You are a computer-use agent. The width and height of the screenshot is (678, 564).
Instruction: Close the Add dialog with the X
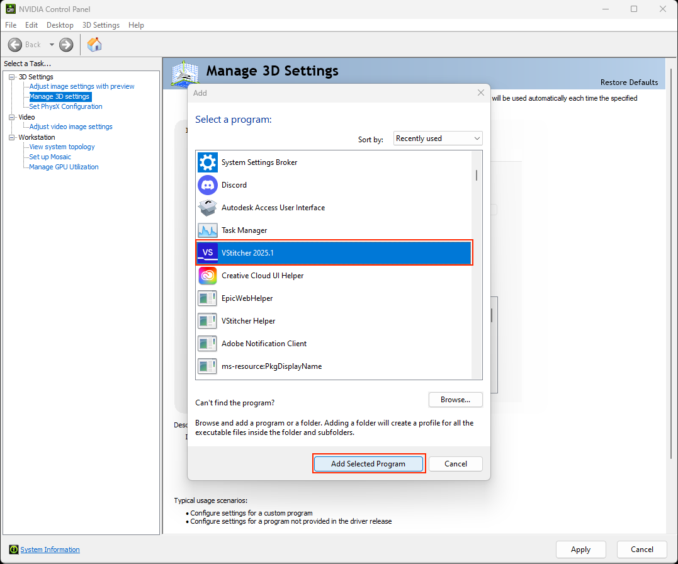pyautogui.click(x=481, y=93)
